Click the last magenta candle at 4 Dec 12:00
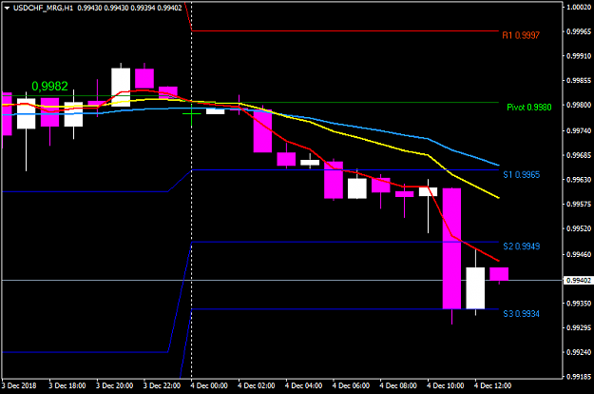The height and width of the screenshot is (394, 594). 499,274
